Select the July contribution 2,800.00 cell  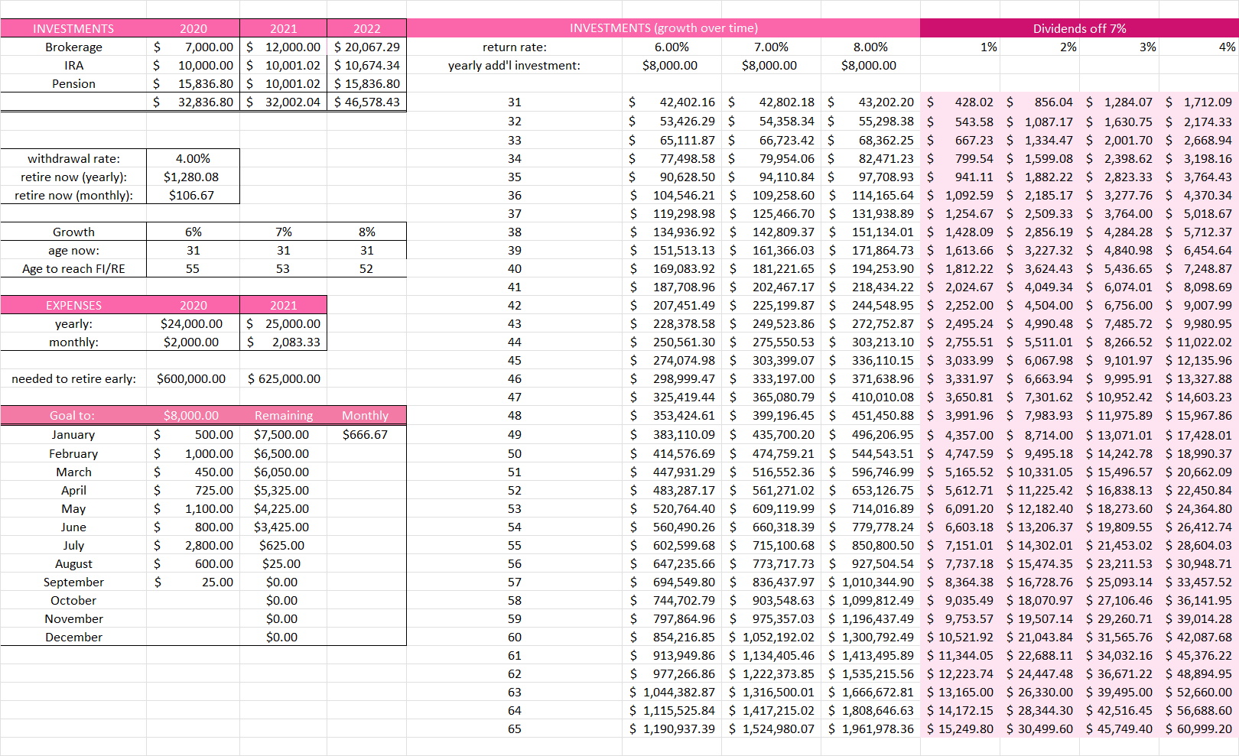193,545
